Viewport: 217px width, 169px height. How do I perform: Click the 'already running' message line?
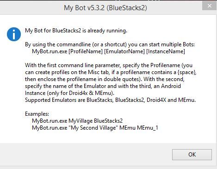(x=76, y=31)
